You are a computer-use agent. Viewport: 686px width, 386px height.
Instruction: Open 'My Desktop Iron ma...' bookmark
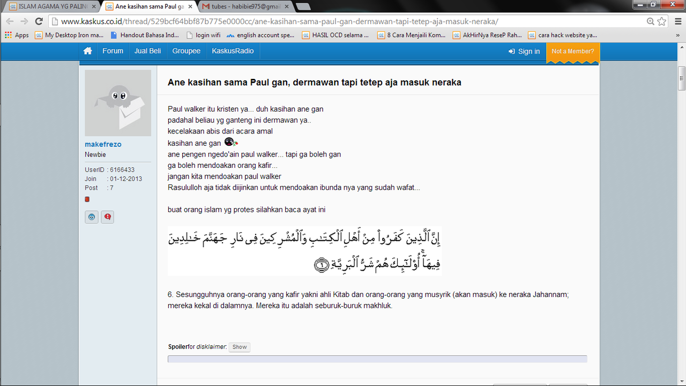(x=69, y=35)
